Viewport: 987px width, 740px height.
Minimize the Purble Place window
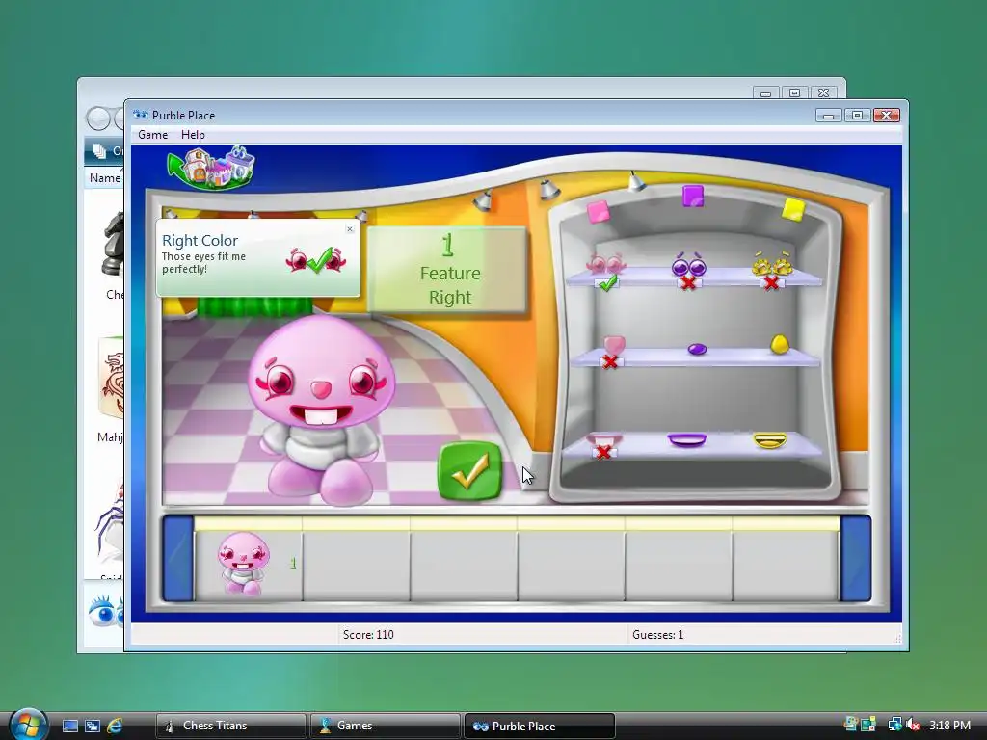point(829,116)
